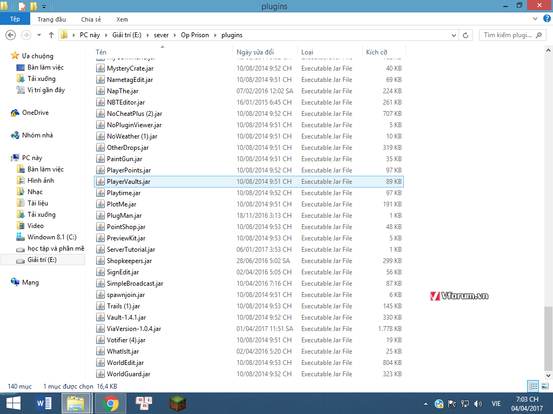Viewport: 553px width, 414px height.
Task: Open UniKey taskbar icon
Action: 144,403
